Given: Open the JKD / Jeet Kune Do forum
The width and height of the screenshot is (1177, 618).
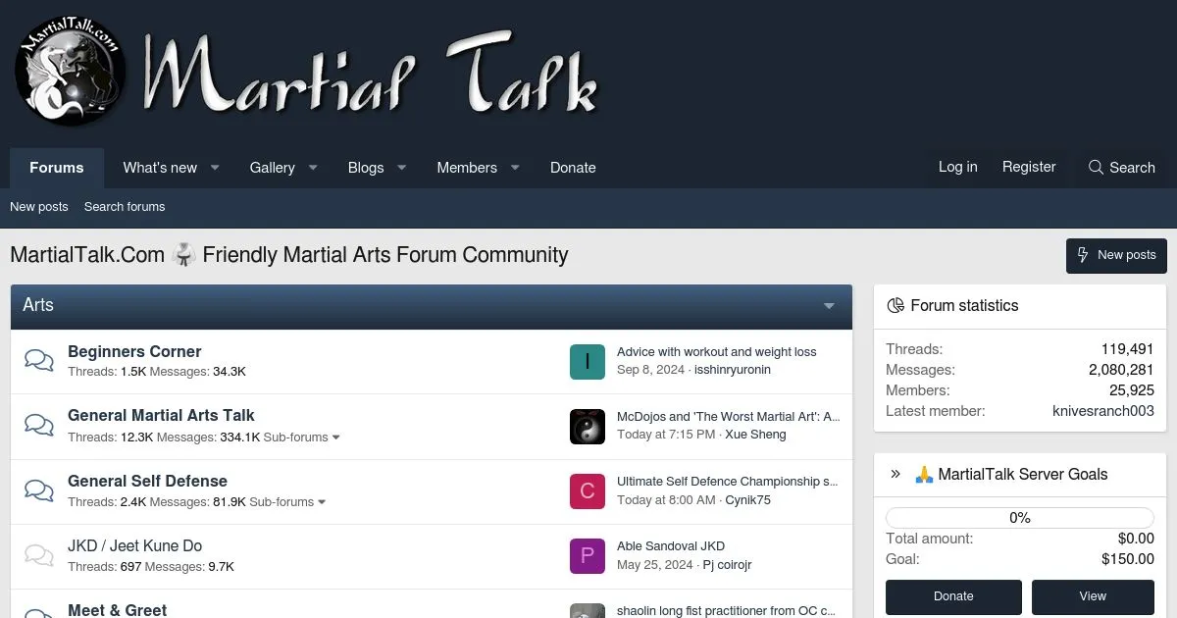Looking at the screenshot, I should pos(134,545).
